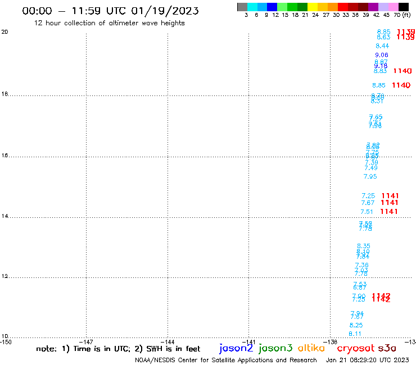Screen dimensions: 416x365
Task: Select the light green swatch in the legend
Action: tap(282, 7)
